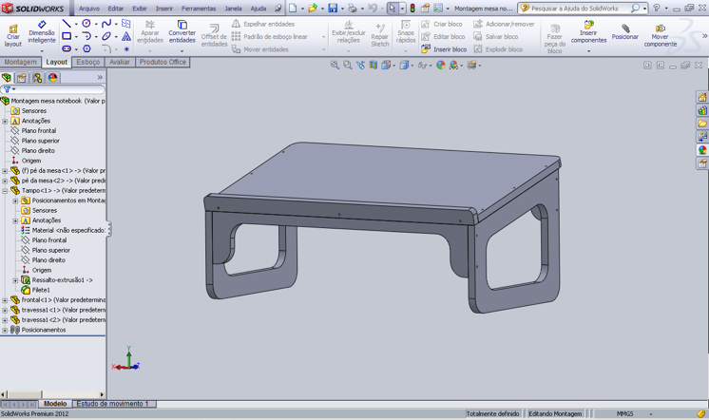This screenshot has width=709, height=420.
Task: Open the Editar menu
Action: pyautogui.click(x=115, y=9)
